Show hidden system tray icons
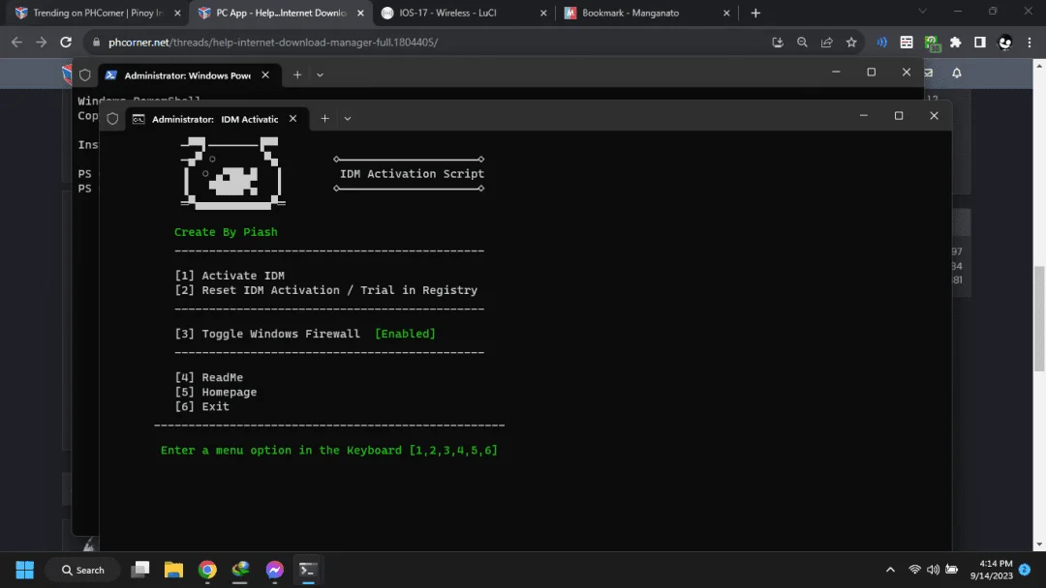 (x=890, y=570)
